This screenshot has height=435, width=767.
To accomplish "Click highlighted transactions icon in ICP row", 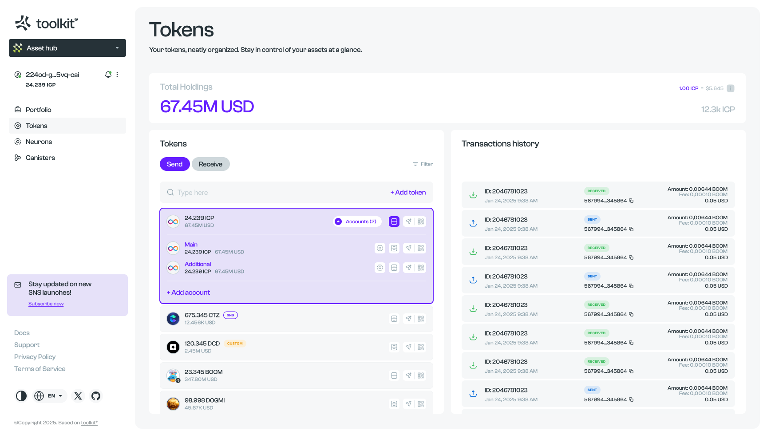I will tap(394, 221).
